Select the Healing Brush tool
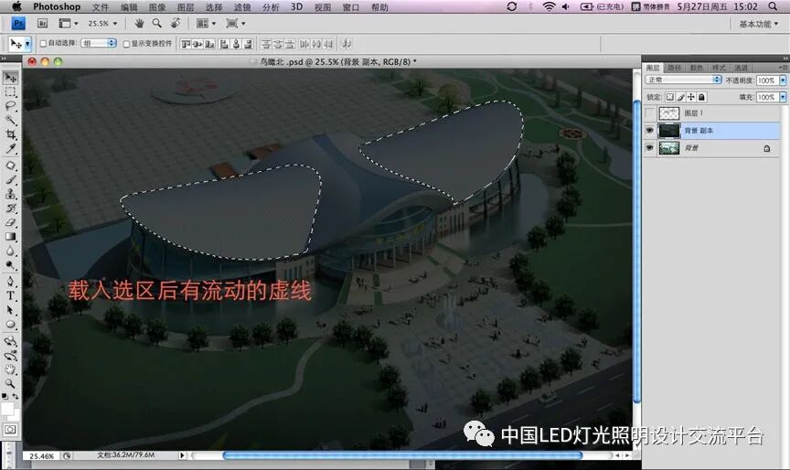The width and height of the screenshot is (790, 470). point(11,166)
